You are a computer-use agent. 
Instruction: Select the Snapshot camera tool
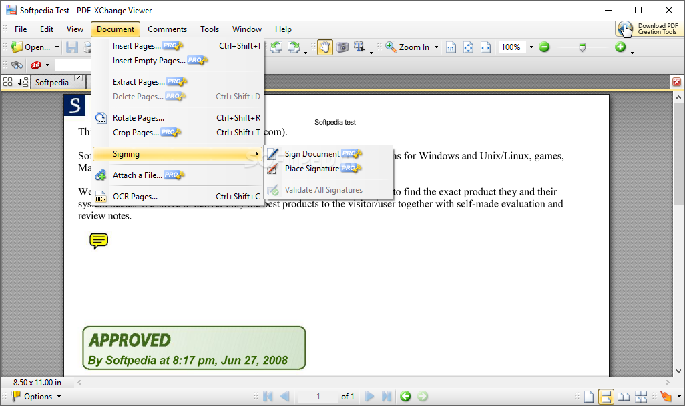coord(342,47)
